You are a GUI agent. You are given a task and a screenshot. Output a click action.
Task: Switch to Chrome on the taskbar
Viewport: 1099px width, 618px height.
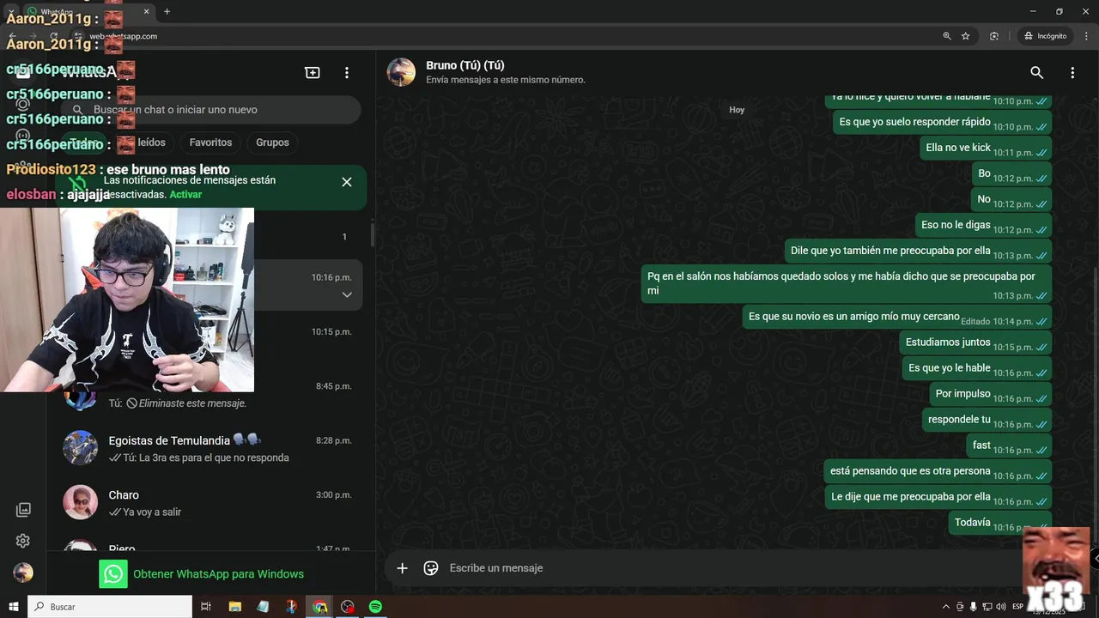(x=319, y=607)
